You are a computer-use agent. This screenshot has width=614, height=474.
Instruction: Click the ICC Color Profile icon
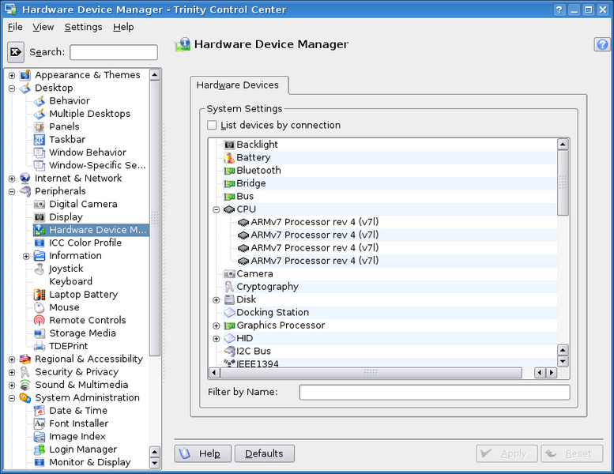pos(40,243)
